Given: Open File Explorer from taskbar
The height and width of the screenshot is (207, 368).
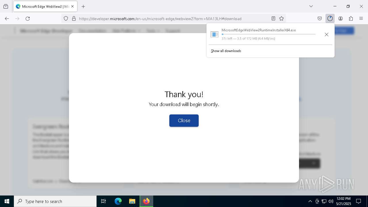Looking at the screenshot, I should 132,201.
